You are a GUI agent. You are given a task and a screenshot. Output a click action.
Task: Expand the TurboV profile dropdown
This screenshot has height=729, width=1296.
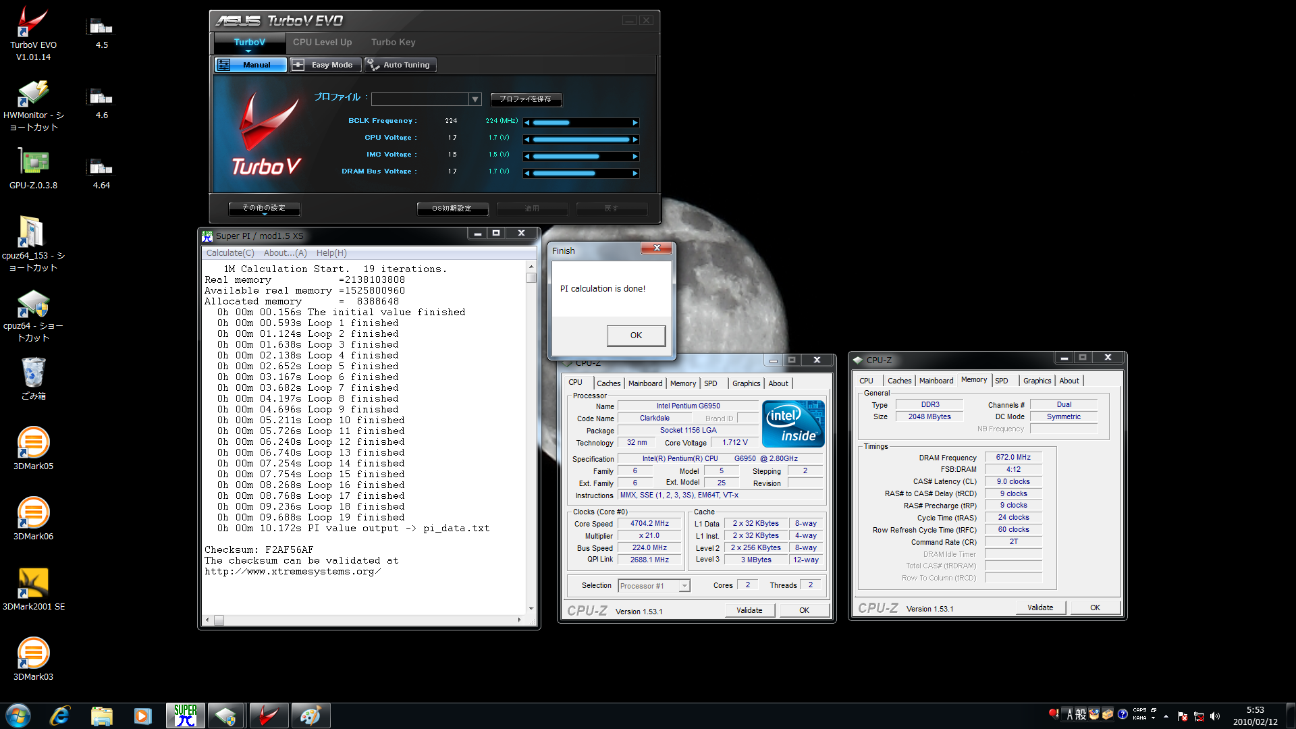point(475,99)
